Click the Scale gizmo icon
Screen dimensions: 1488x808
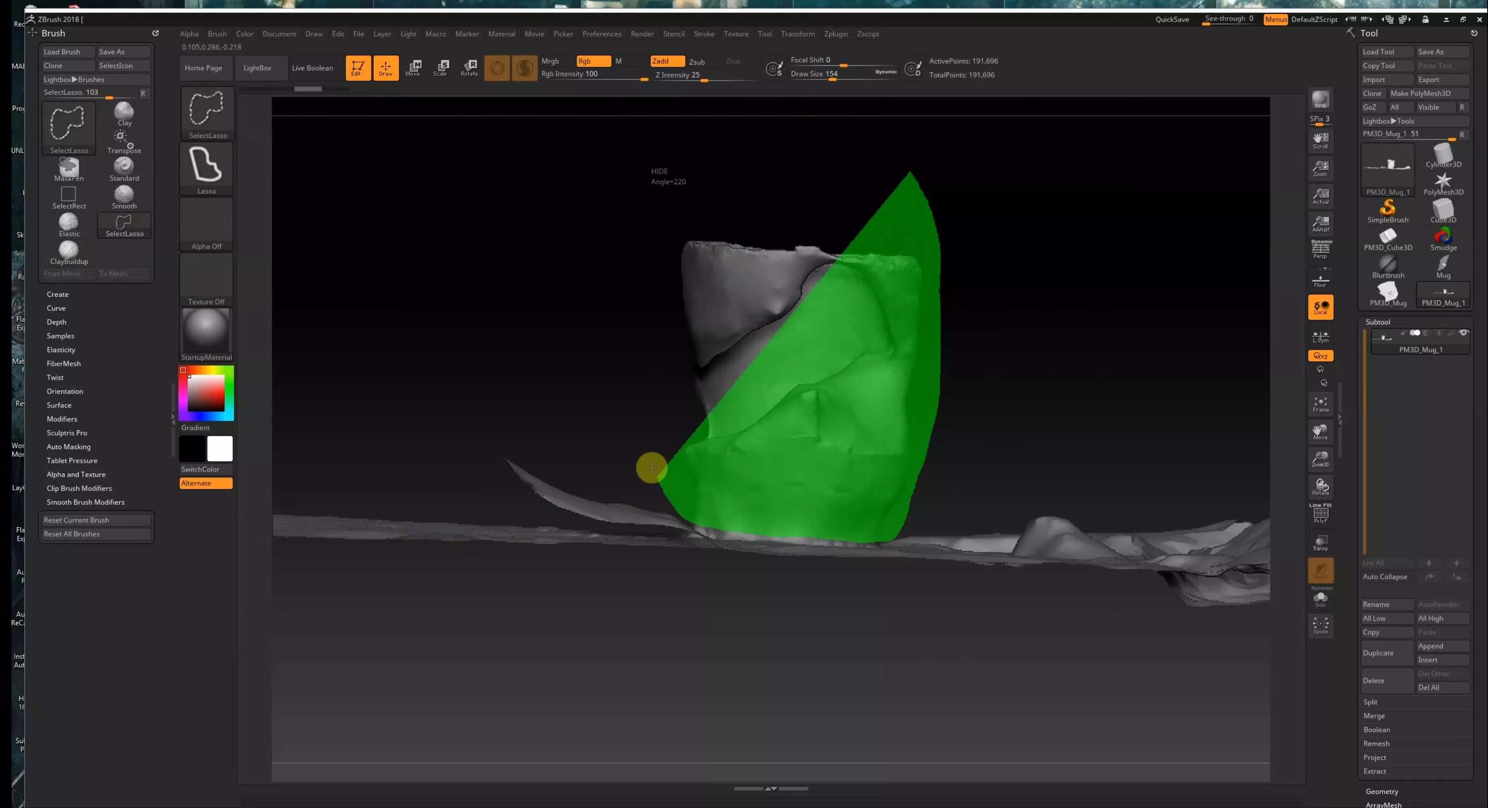[x=441, y=68]
